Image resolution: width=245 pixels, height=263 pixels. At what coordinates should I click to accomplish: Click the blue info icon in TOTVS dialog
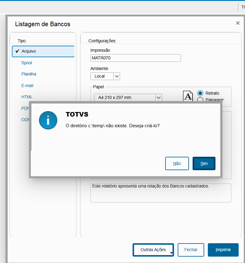coord(48,120)
